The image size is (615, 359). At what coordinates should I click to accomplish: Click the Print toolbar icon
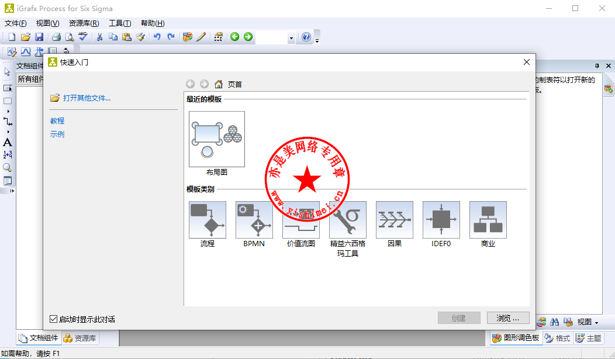tap(56, 37)
